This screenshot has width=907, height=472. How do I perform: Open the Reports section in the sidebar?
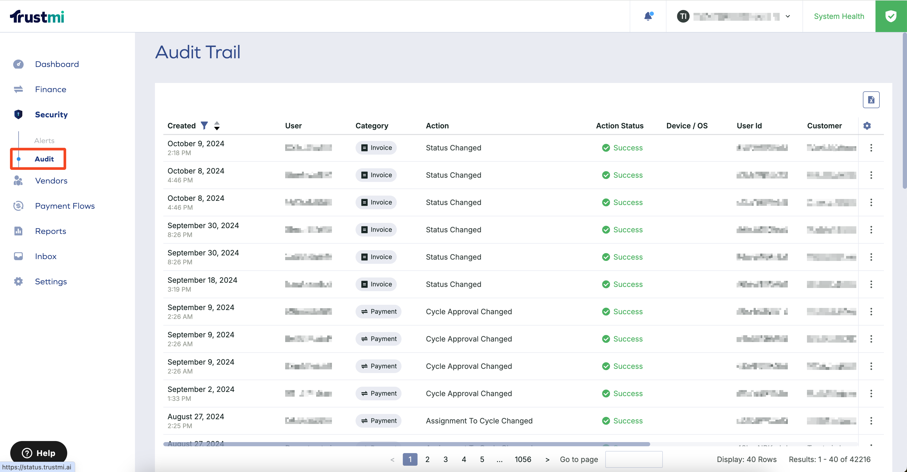[x=50, y=231]
